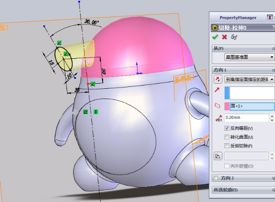Screen dimensions: 275x202
Task: Collapse the 从(F) section
Action: pyautogui.click(x=273, y=48)
